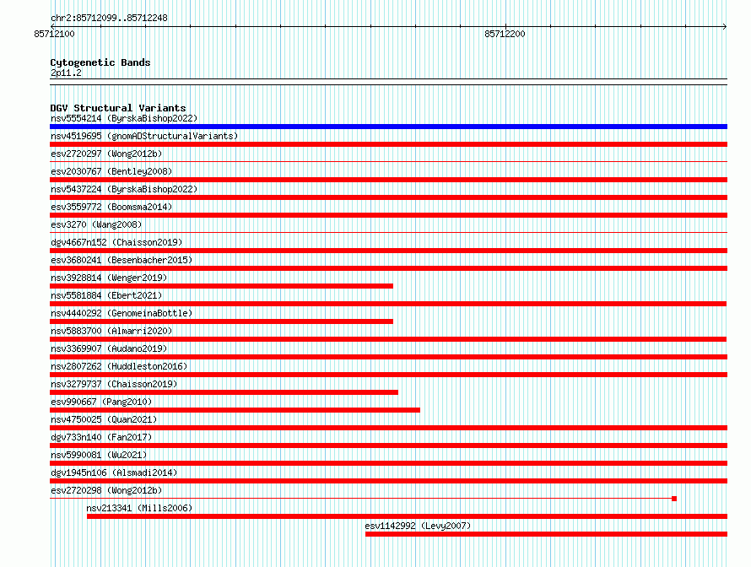Click the red bar under nsv4440292
The width and height of the screenshot is (751, 567).
click(221, 321)
